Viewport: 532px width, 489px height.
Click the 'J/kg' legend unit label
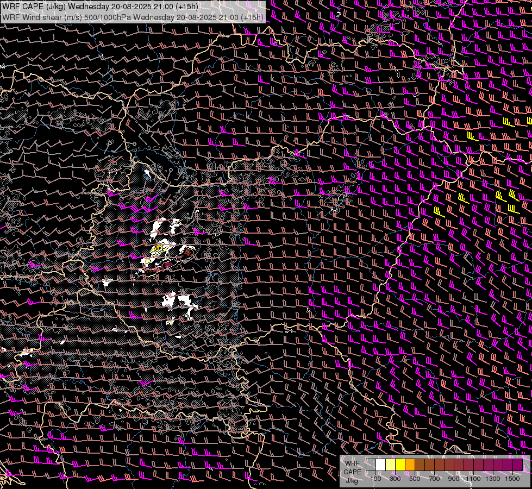pyautogui.click(x=352, y=480)
